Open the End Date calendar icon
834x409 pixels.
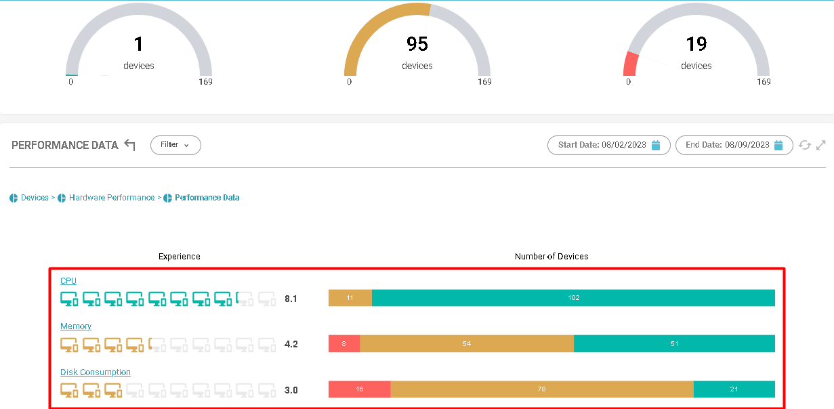(x=778, y=145)
